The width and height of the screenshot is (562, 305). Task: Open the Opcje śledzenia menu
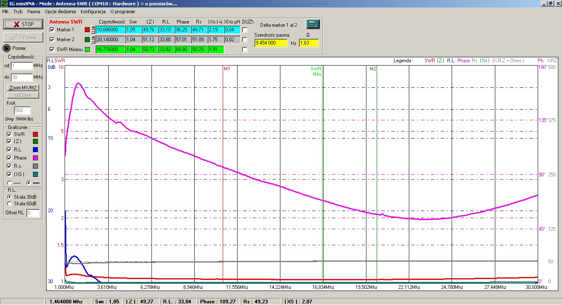61,12
